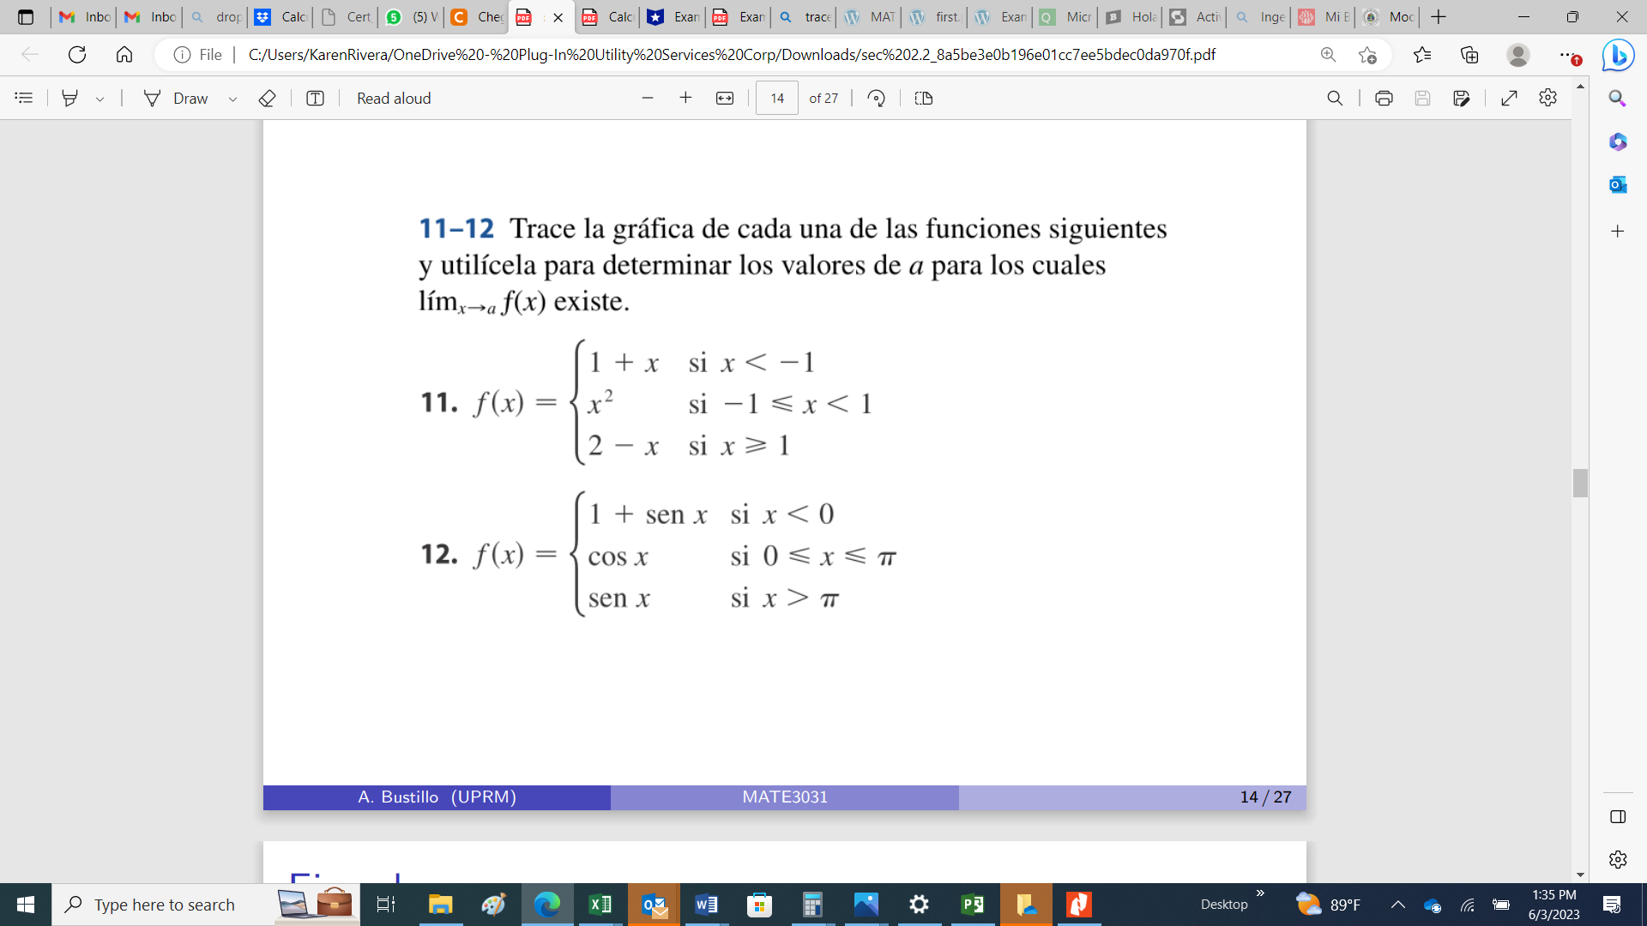
Task: Click zoom out minus button
Action: point(649,99)
